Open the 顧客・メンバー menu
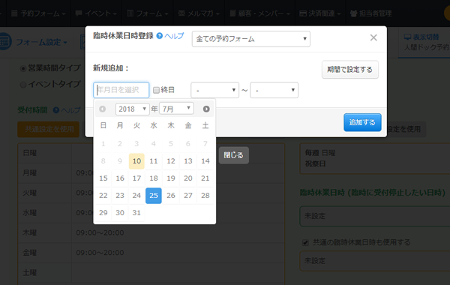The image size is (450, 285). pos(260,13)
